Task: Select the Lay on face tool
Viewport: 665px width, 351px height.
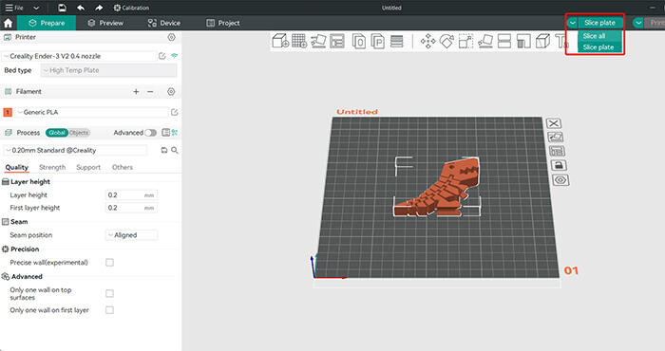Action: [485, 41]
